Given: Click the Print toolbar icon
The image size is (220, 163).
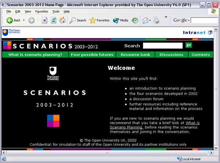Looking at the screenshot, I should coord(156,21).
